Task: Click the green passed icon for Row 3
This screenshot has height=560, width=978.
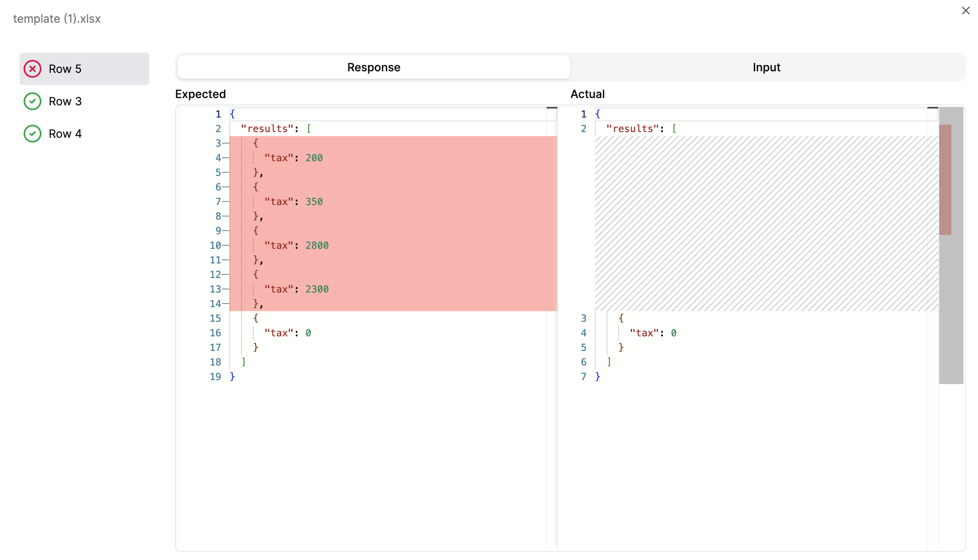Action: 32,101
